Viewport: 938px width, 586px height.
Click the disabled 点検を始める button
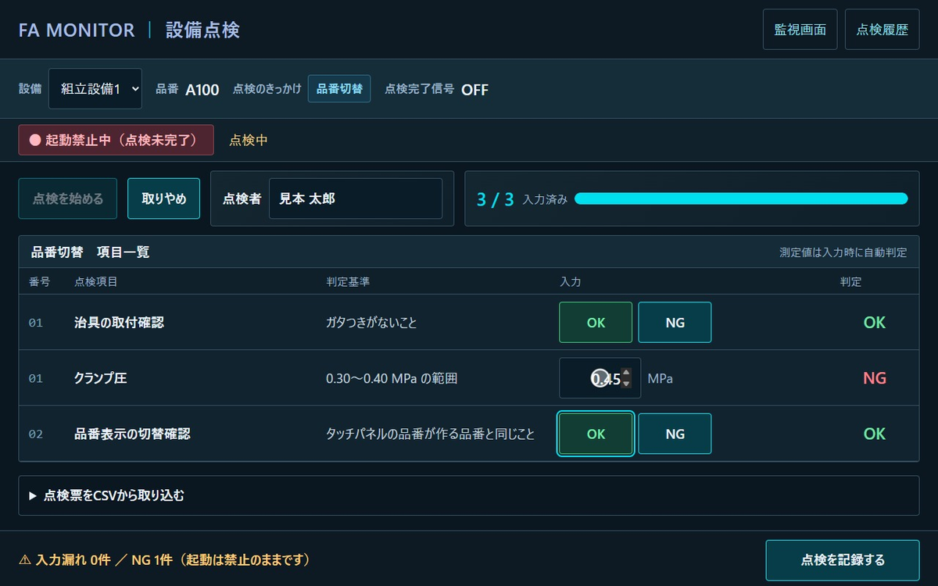tap(68, 198)
